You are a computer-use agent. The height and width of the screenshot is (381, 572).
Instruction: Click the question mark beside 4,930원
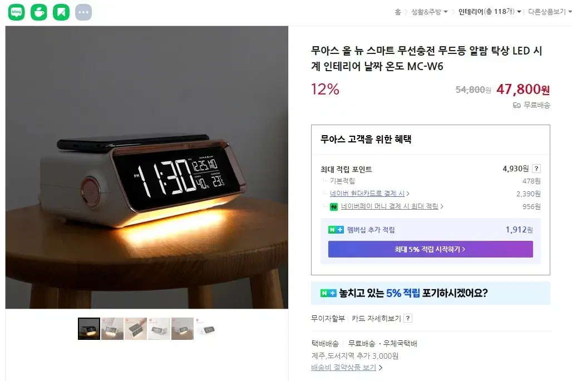click(x=536, y=169)
